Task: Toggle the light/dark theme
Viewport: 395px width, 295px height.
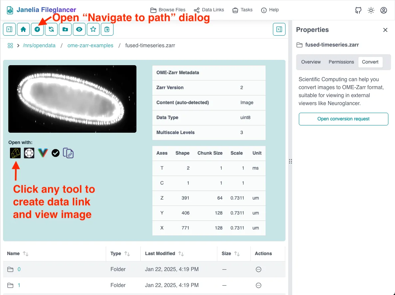Action: 371,10
